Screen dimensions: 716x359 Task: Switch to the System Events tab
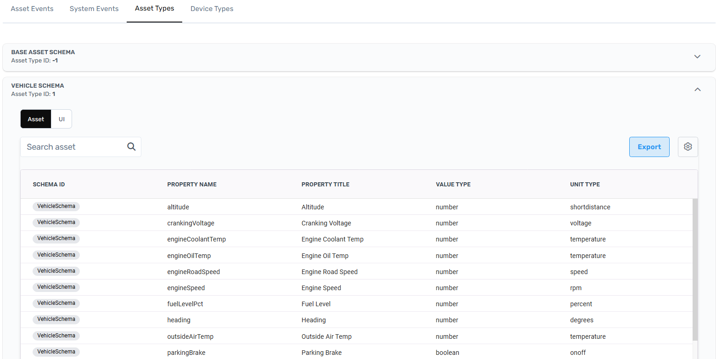pyautogui.click(x=94, y=9)
